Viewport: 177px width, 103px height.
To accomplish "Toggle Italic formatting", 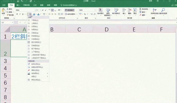I will pos(20,14).
